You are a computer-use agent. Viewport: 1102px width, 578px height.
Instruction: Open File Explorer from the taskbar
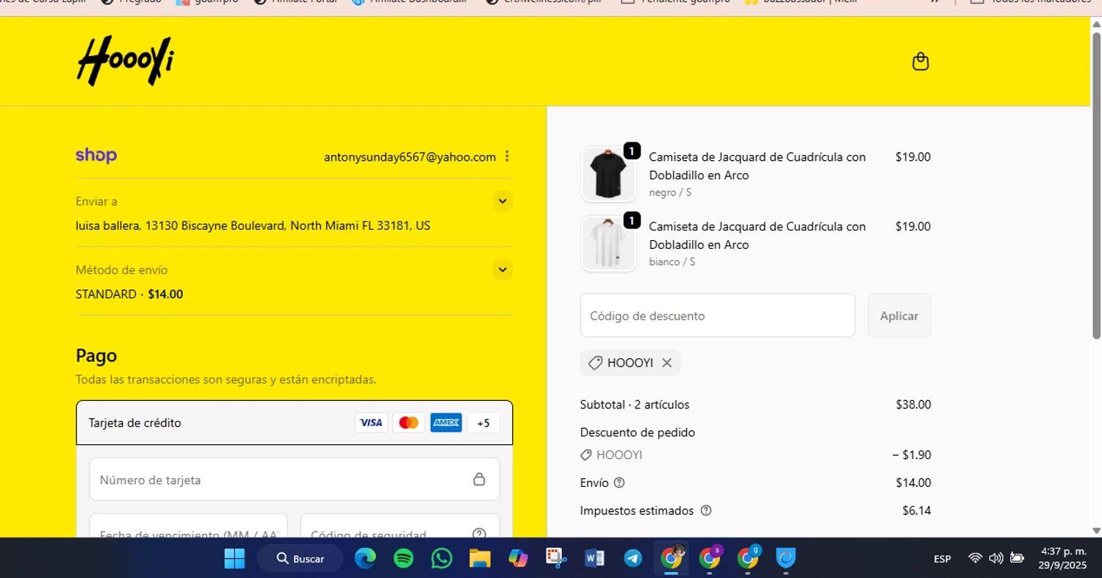tap(480, 559)
